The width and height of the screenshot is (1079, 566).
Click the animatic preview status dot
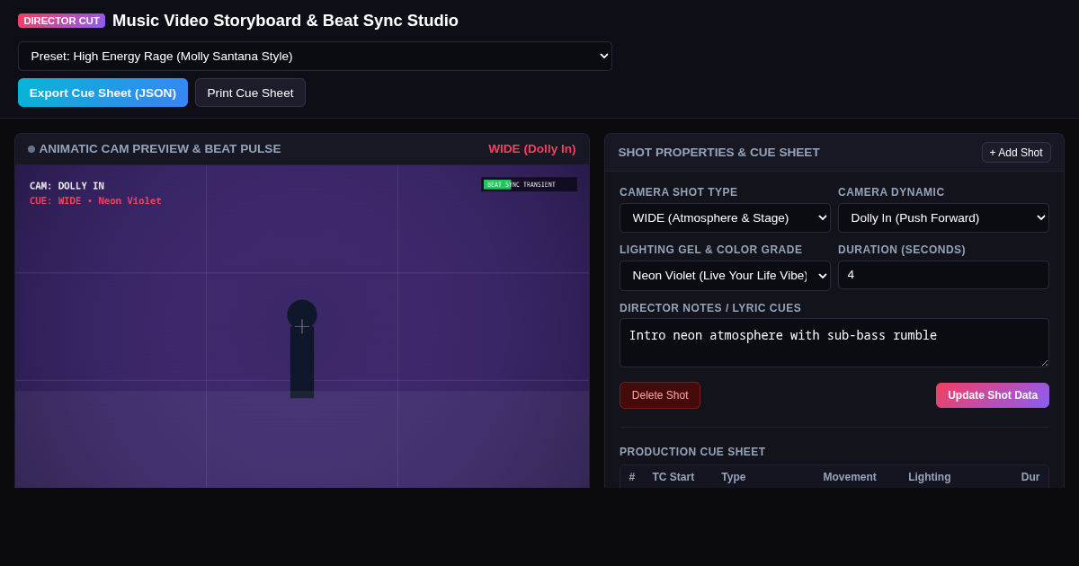click(31, 149)
